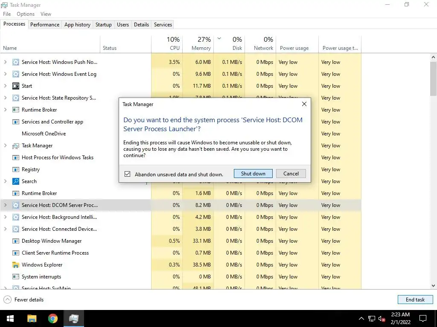Open File Explorer from the taskbar
Viewport: 437px width, 327px height.
(32, 318)
